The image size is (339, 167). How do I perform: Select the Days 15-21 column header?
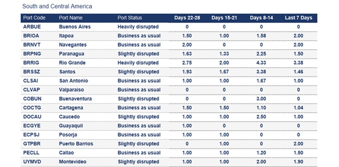[224, 18]
